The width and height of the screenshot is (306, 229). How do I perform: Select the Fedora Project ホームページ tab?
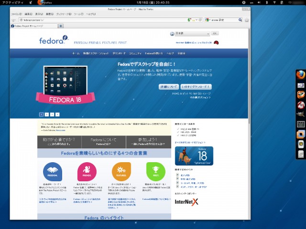click(34, 26)
